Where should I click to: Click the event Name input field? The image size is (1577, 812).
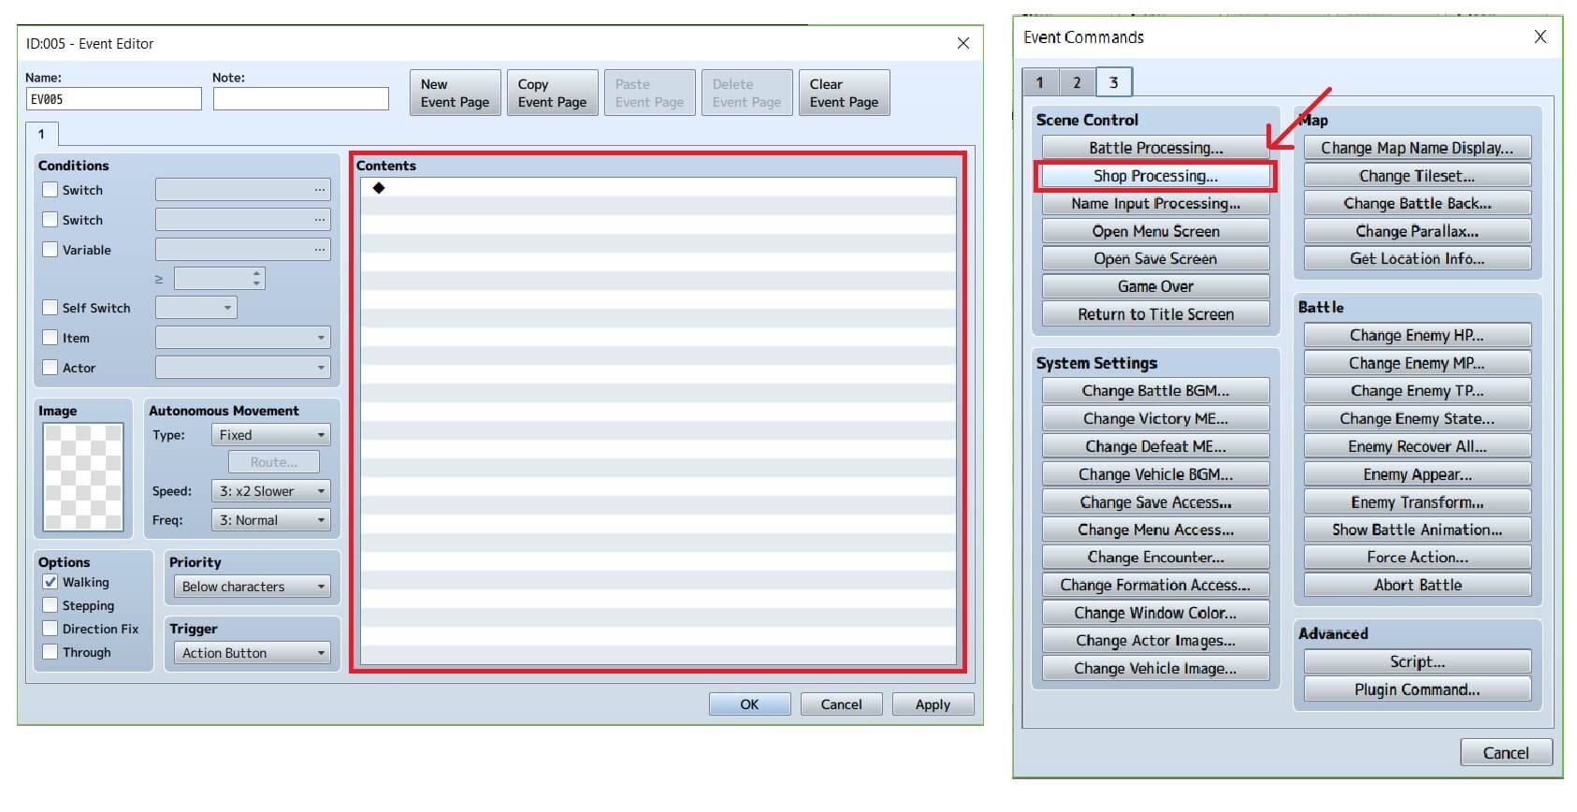113,99
